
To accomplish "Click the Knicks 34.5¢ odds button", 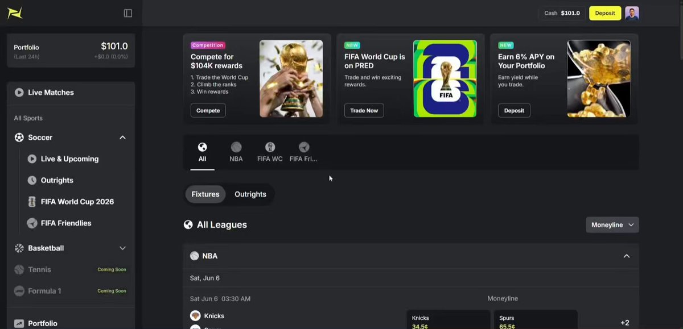I will coord(449,320).
